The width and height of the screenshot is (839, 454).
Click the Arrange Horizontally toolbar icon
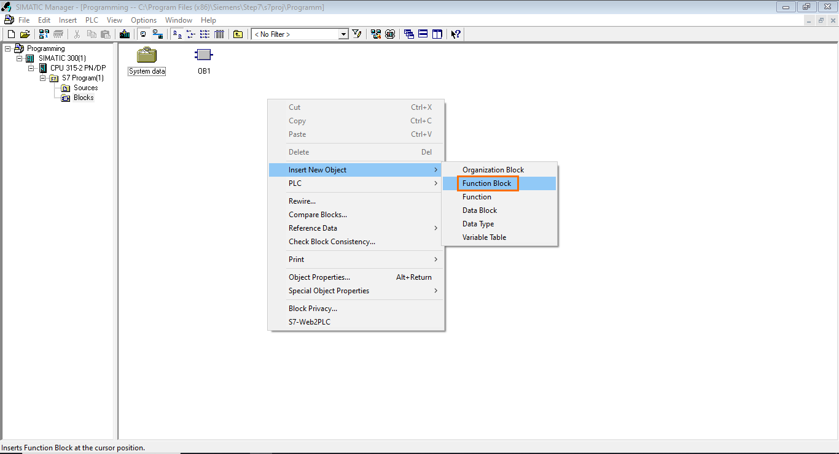[423, 34]
